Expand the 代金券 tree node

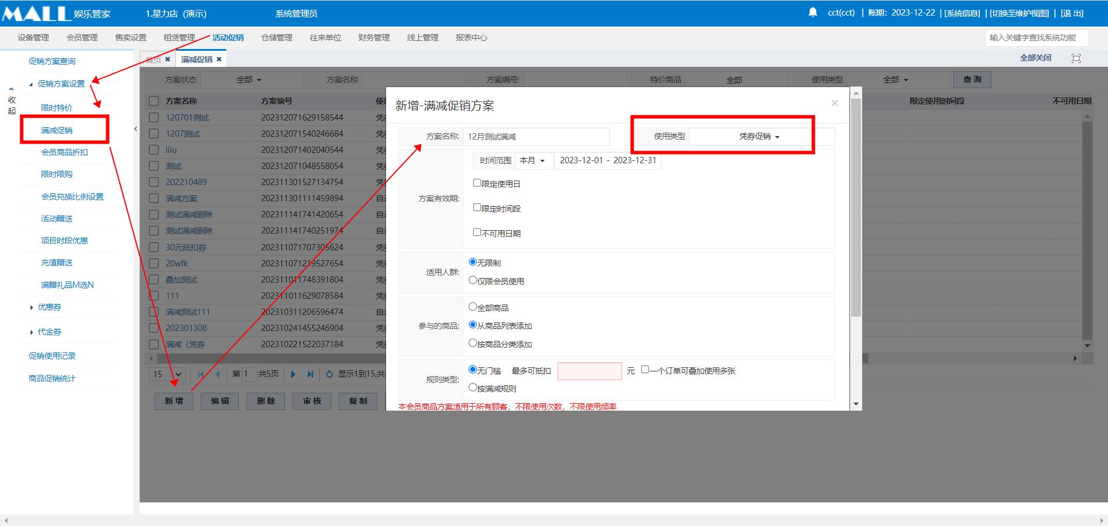(31, 332)
